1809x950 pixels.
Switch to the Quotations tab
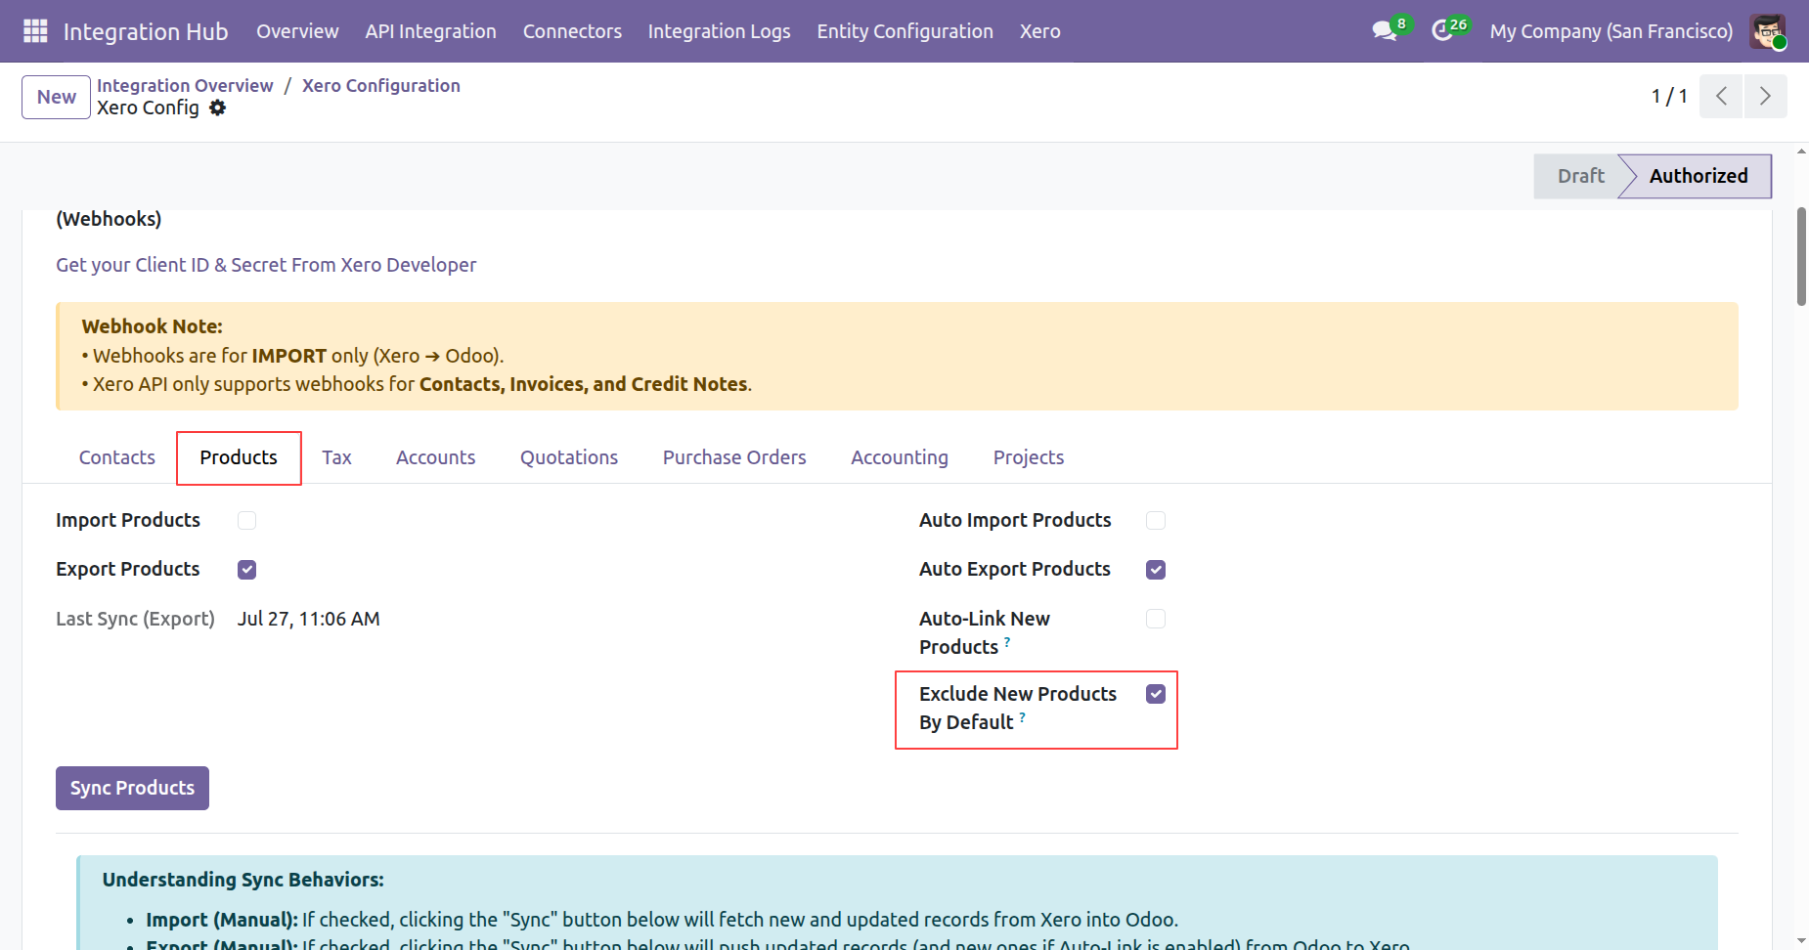tap(569, 457)
